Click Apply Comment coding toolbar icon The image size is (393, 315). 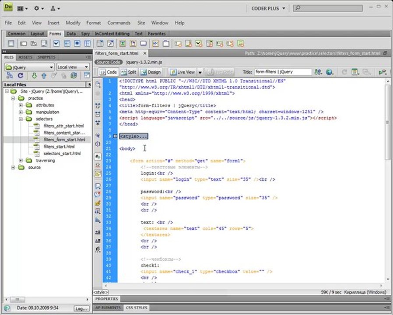coord(98,185)
